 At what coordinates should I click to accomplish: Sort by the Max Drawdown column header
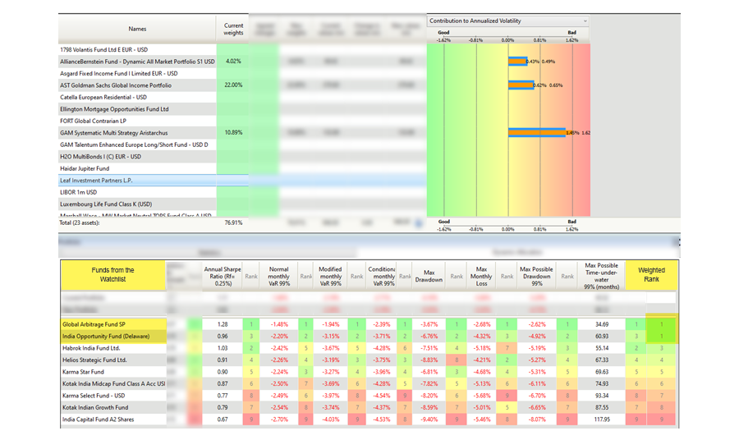pos(429,276)
